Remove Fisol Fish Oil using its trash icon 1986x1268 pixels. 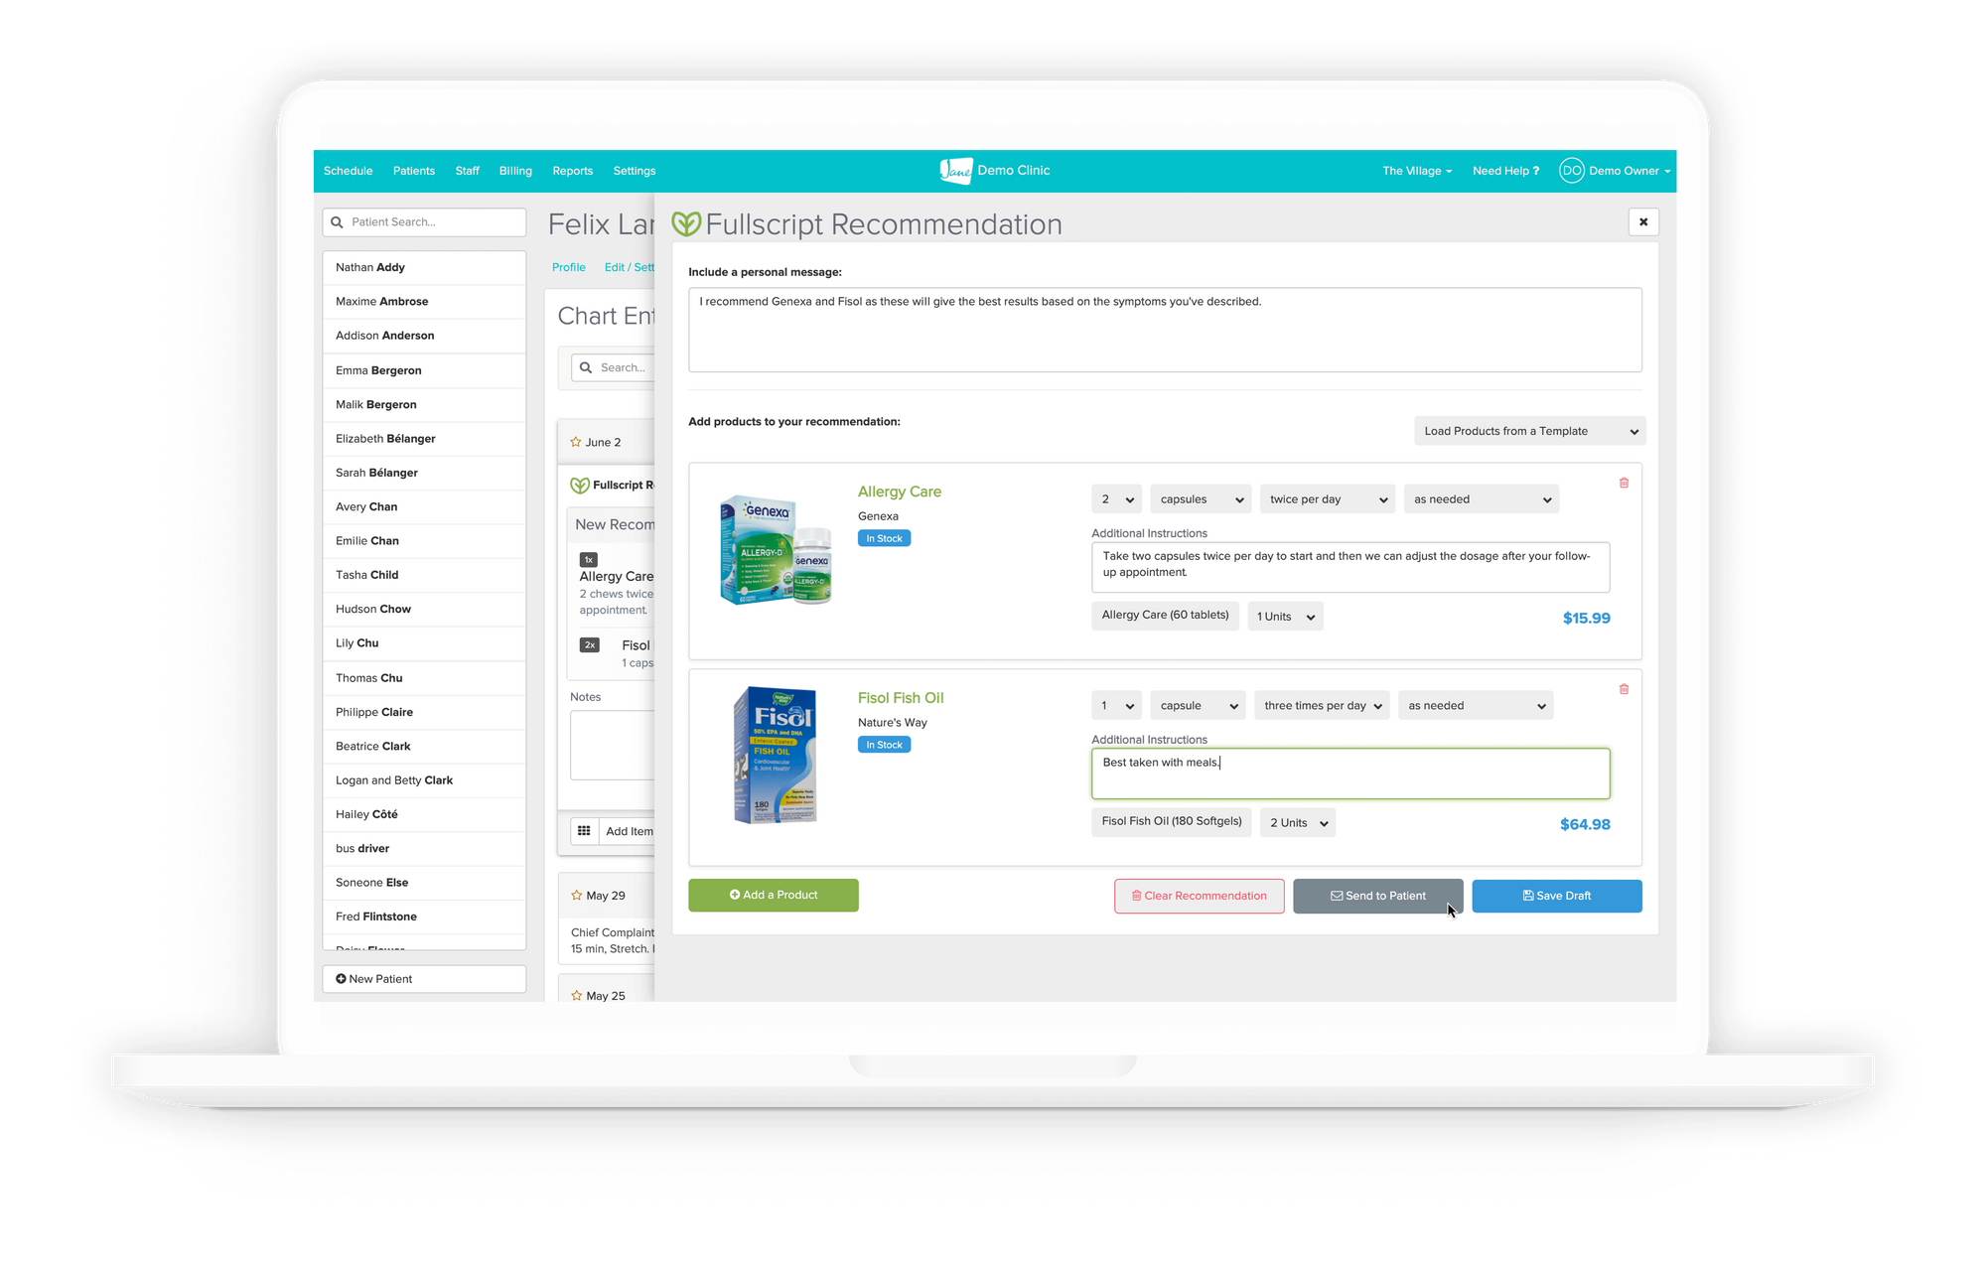tap(1624, 689)
